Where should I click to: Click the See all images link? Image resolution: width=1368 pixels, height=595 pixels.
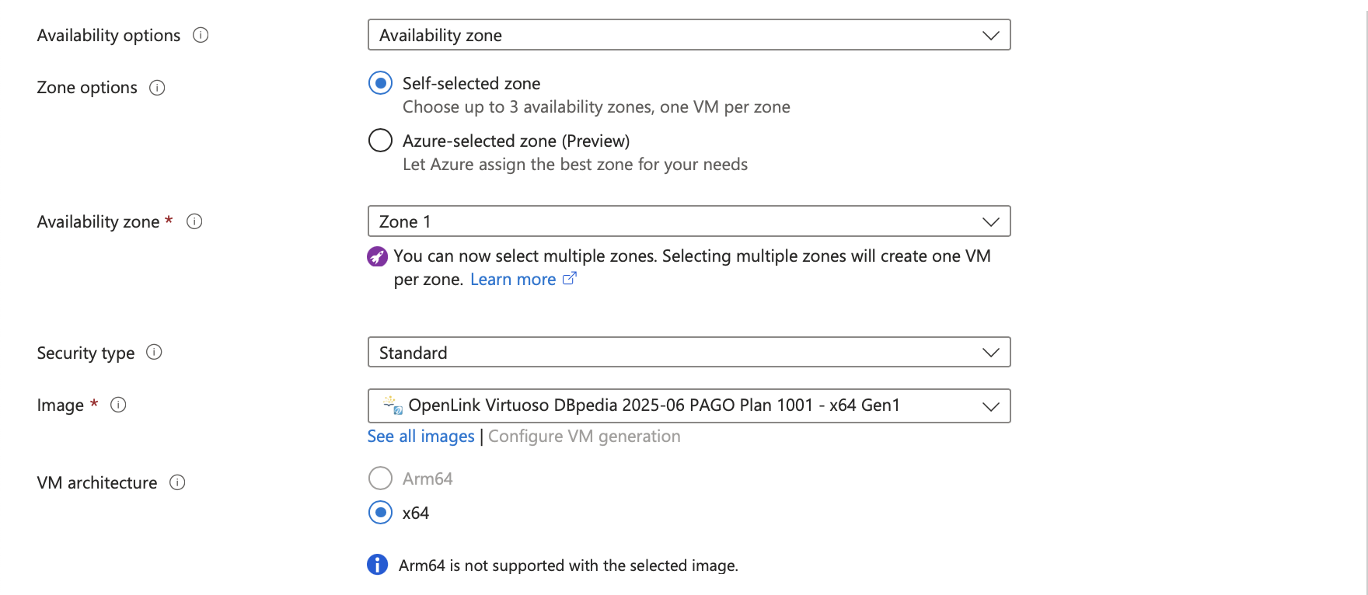coord(421,437)
